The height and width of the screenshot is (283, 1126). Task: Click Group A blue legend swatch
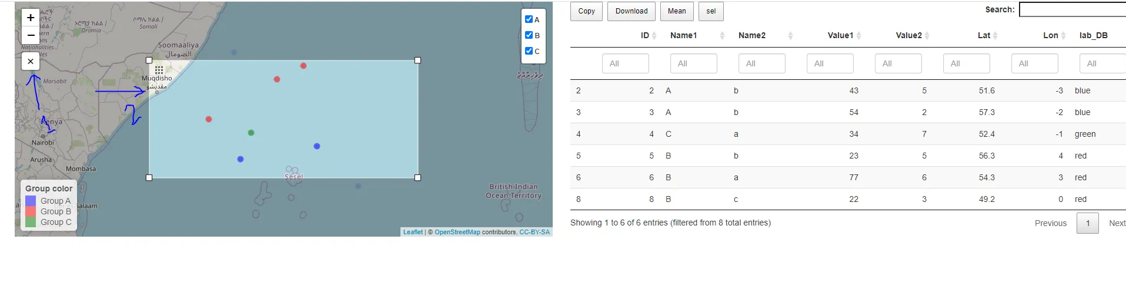(31, 201)
